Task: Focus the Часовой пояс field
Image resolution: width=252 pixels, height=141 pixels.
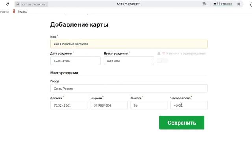Action: click(189, 105)
